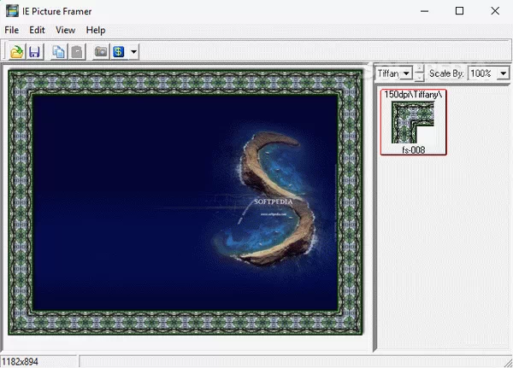This screenshot has width=513, height=368.
Task: Open the Help menu
Action: 96,30
